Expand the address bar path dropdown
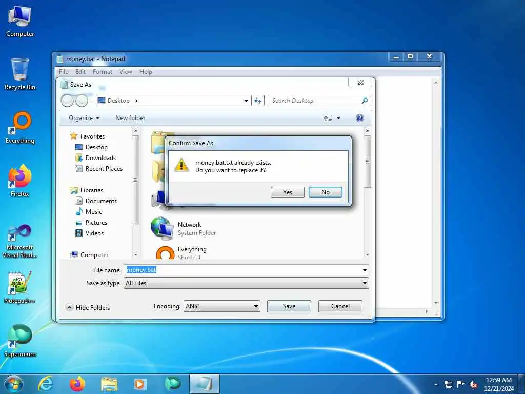The image size is (525, 394). 246,101
